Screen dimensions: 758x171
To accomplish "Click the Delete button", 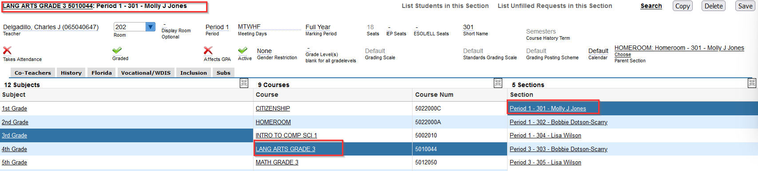I will (714, 6).
